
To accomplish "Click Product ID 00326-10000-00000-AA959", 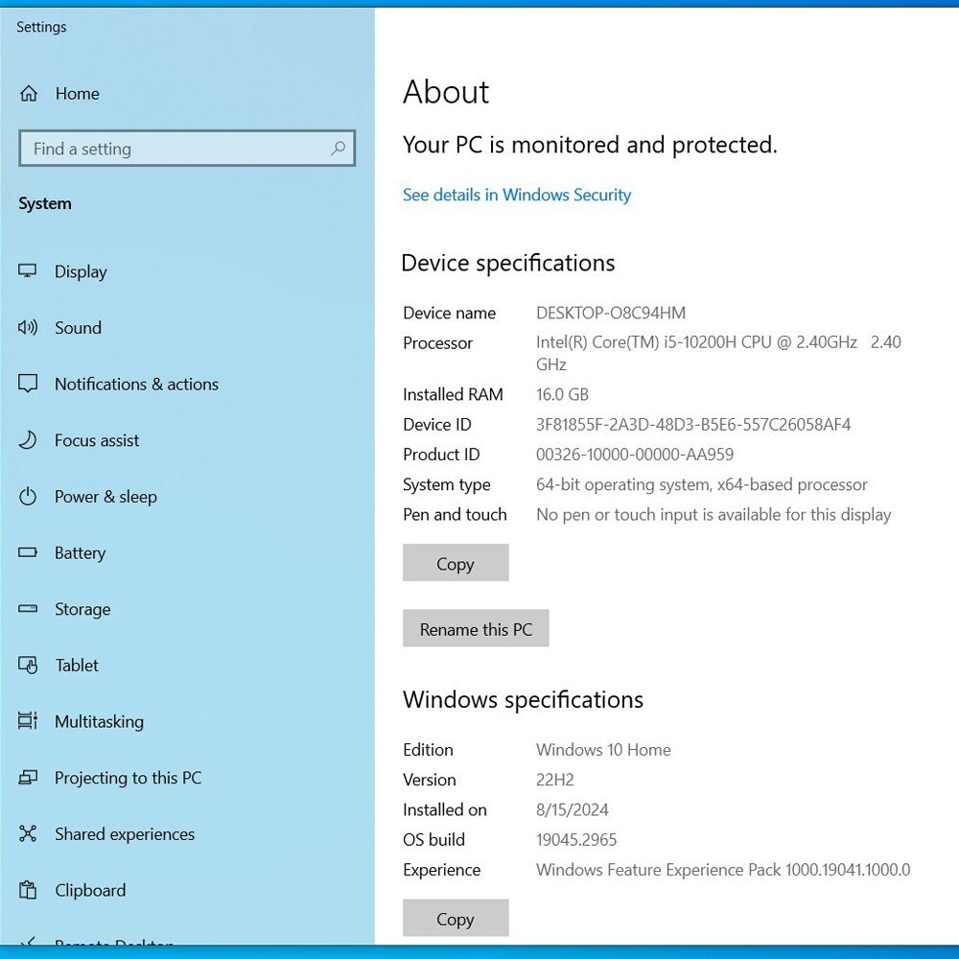I will click(634, 455).
